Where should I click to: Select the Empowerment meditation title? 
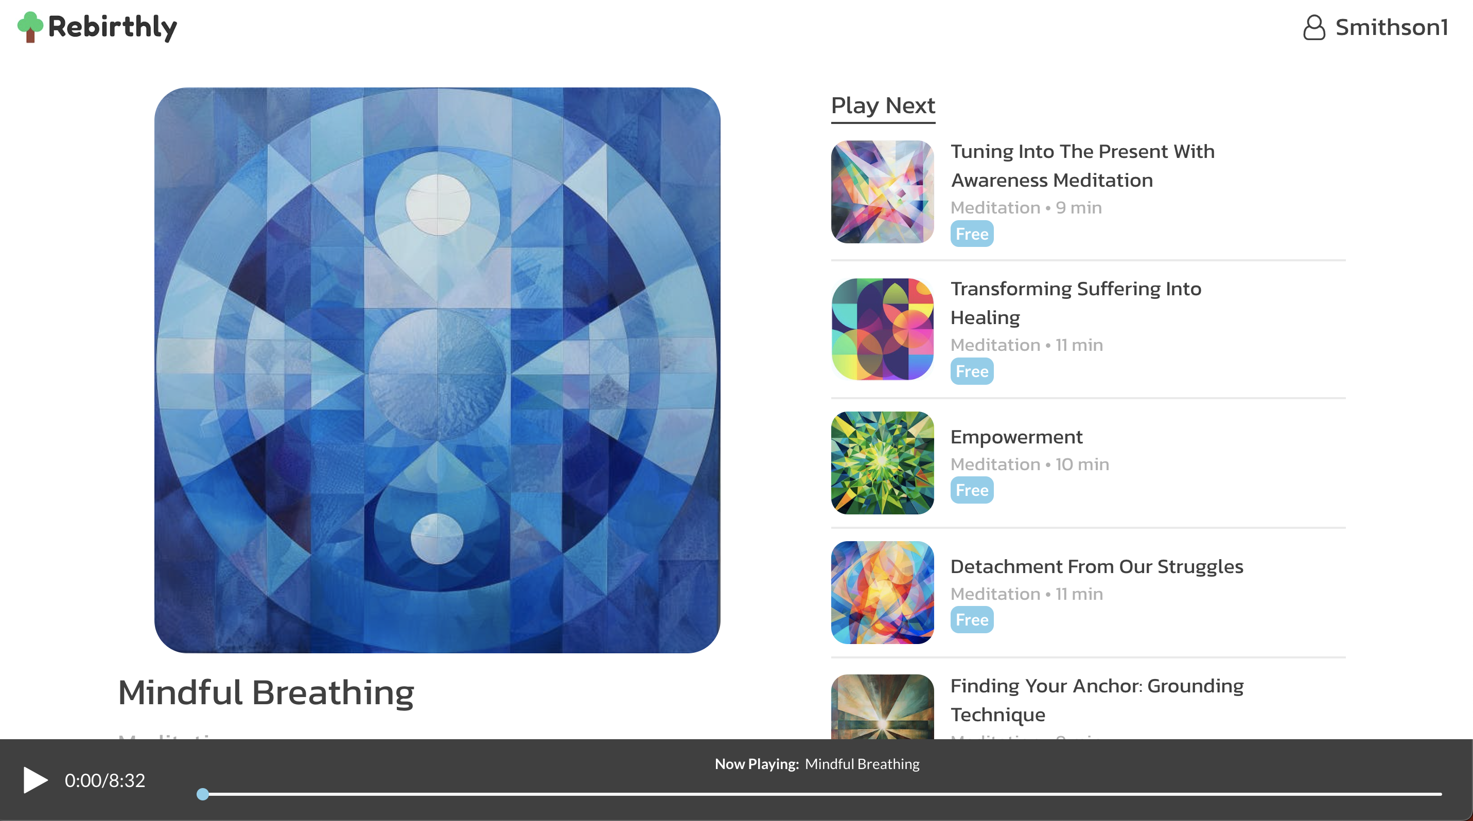coord(1016,437)
